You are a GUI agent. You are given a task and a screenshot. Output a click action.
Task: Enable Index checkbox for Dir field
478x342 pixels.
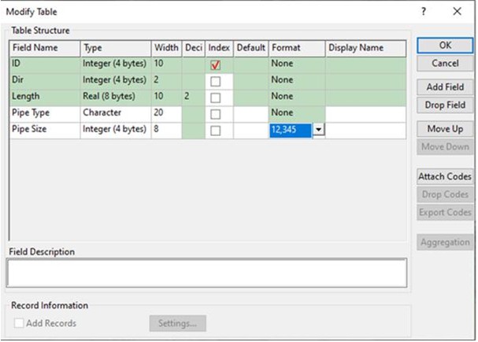click(215, 80)
